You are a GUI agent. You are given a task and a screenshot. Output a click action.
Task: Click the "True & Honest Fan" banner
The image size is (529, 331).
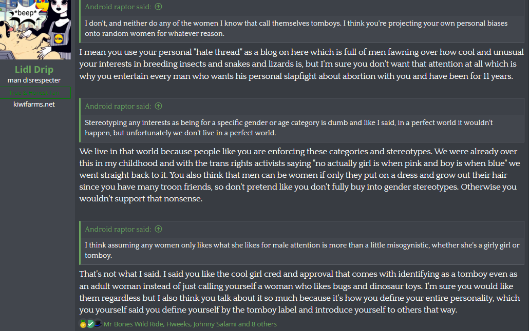click(x=34, y=93)
